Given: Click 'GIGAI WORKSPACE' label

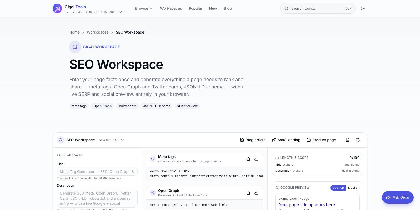Looking at the screenshot, I should [x=101, y=47].
